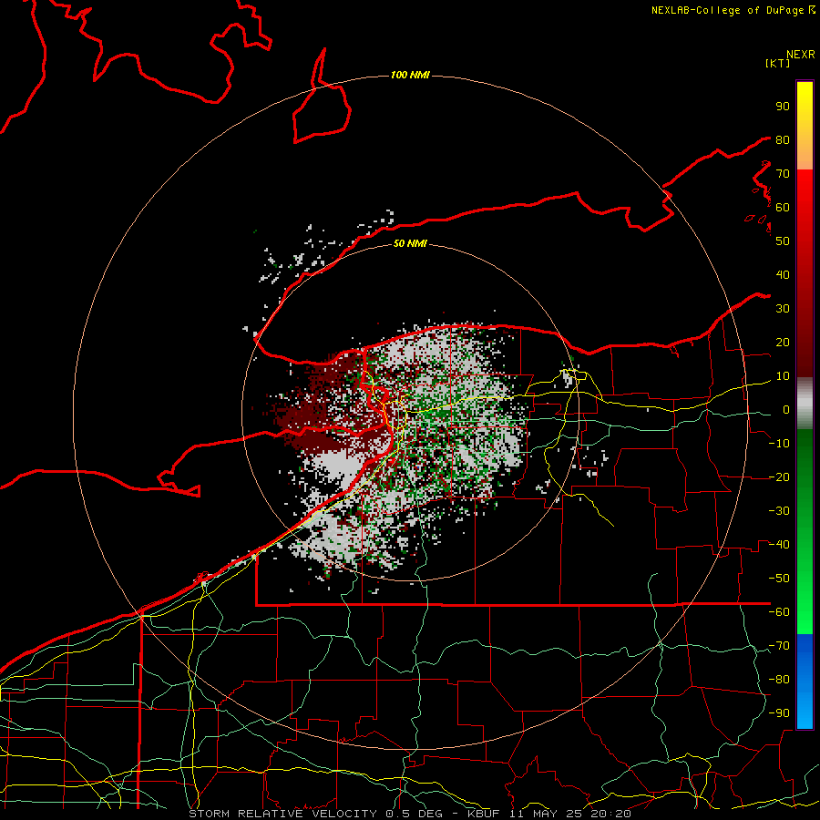Viewport: 820px width, 820px height.
Task: Click the positive 90 scale value
Action: pyautogui.click(x=783, y=107)
